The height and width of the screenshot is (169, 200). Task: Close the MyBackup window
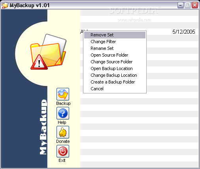(195, 5)
